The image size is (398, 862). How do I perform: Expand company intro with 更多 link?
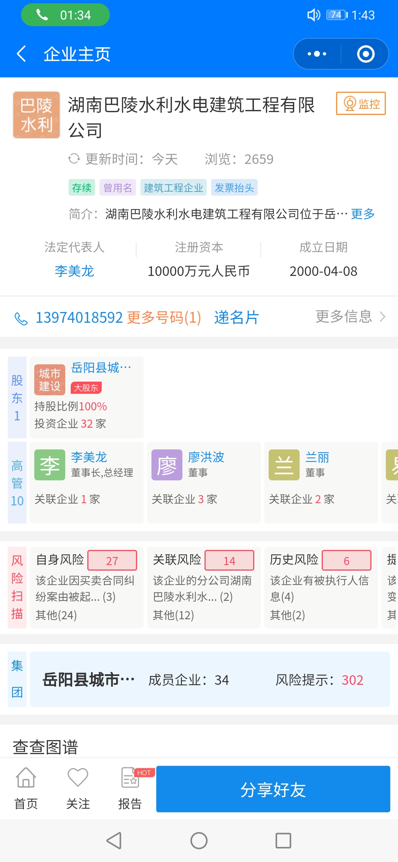[x=363, y=214]
